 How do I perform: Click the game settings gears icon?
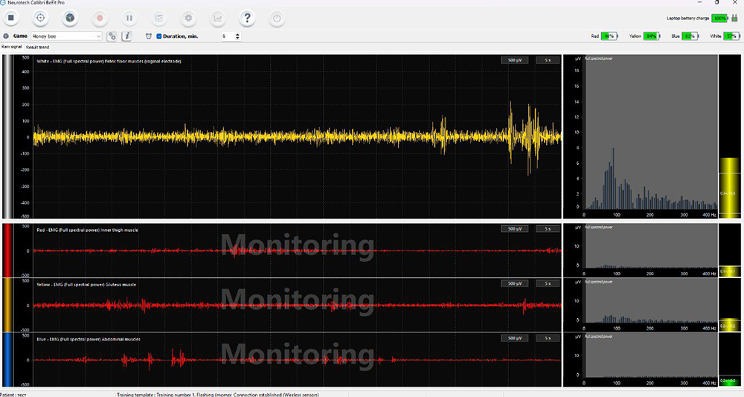point(112,36)
